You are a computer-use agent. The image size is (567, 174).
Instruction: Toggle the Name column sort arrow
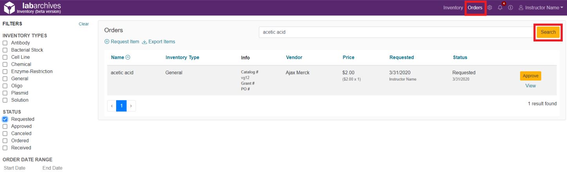click(128, 57)
